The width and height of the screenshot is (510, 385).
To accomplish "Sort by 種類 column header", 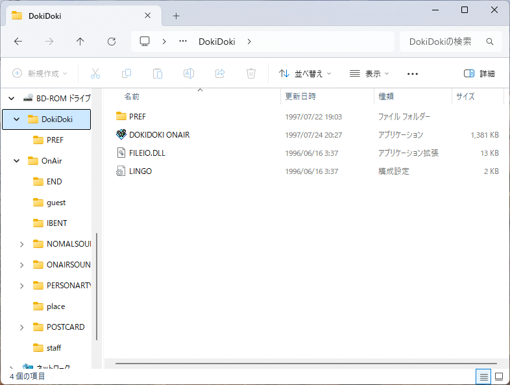I will coord(386,96).
